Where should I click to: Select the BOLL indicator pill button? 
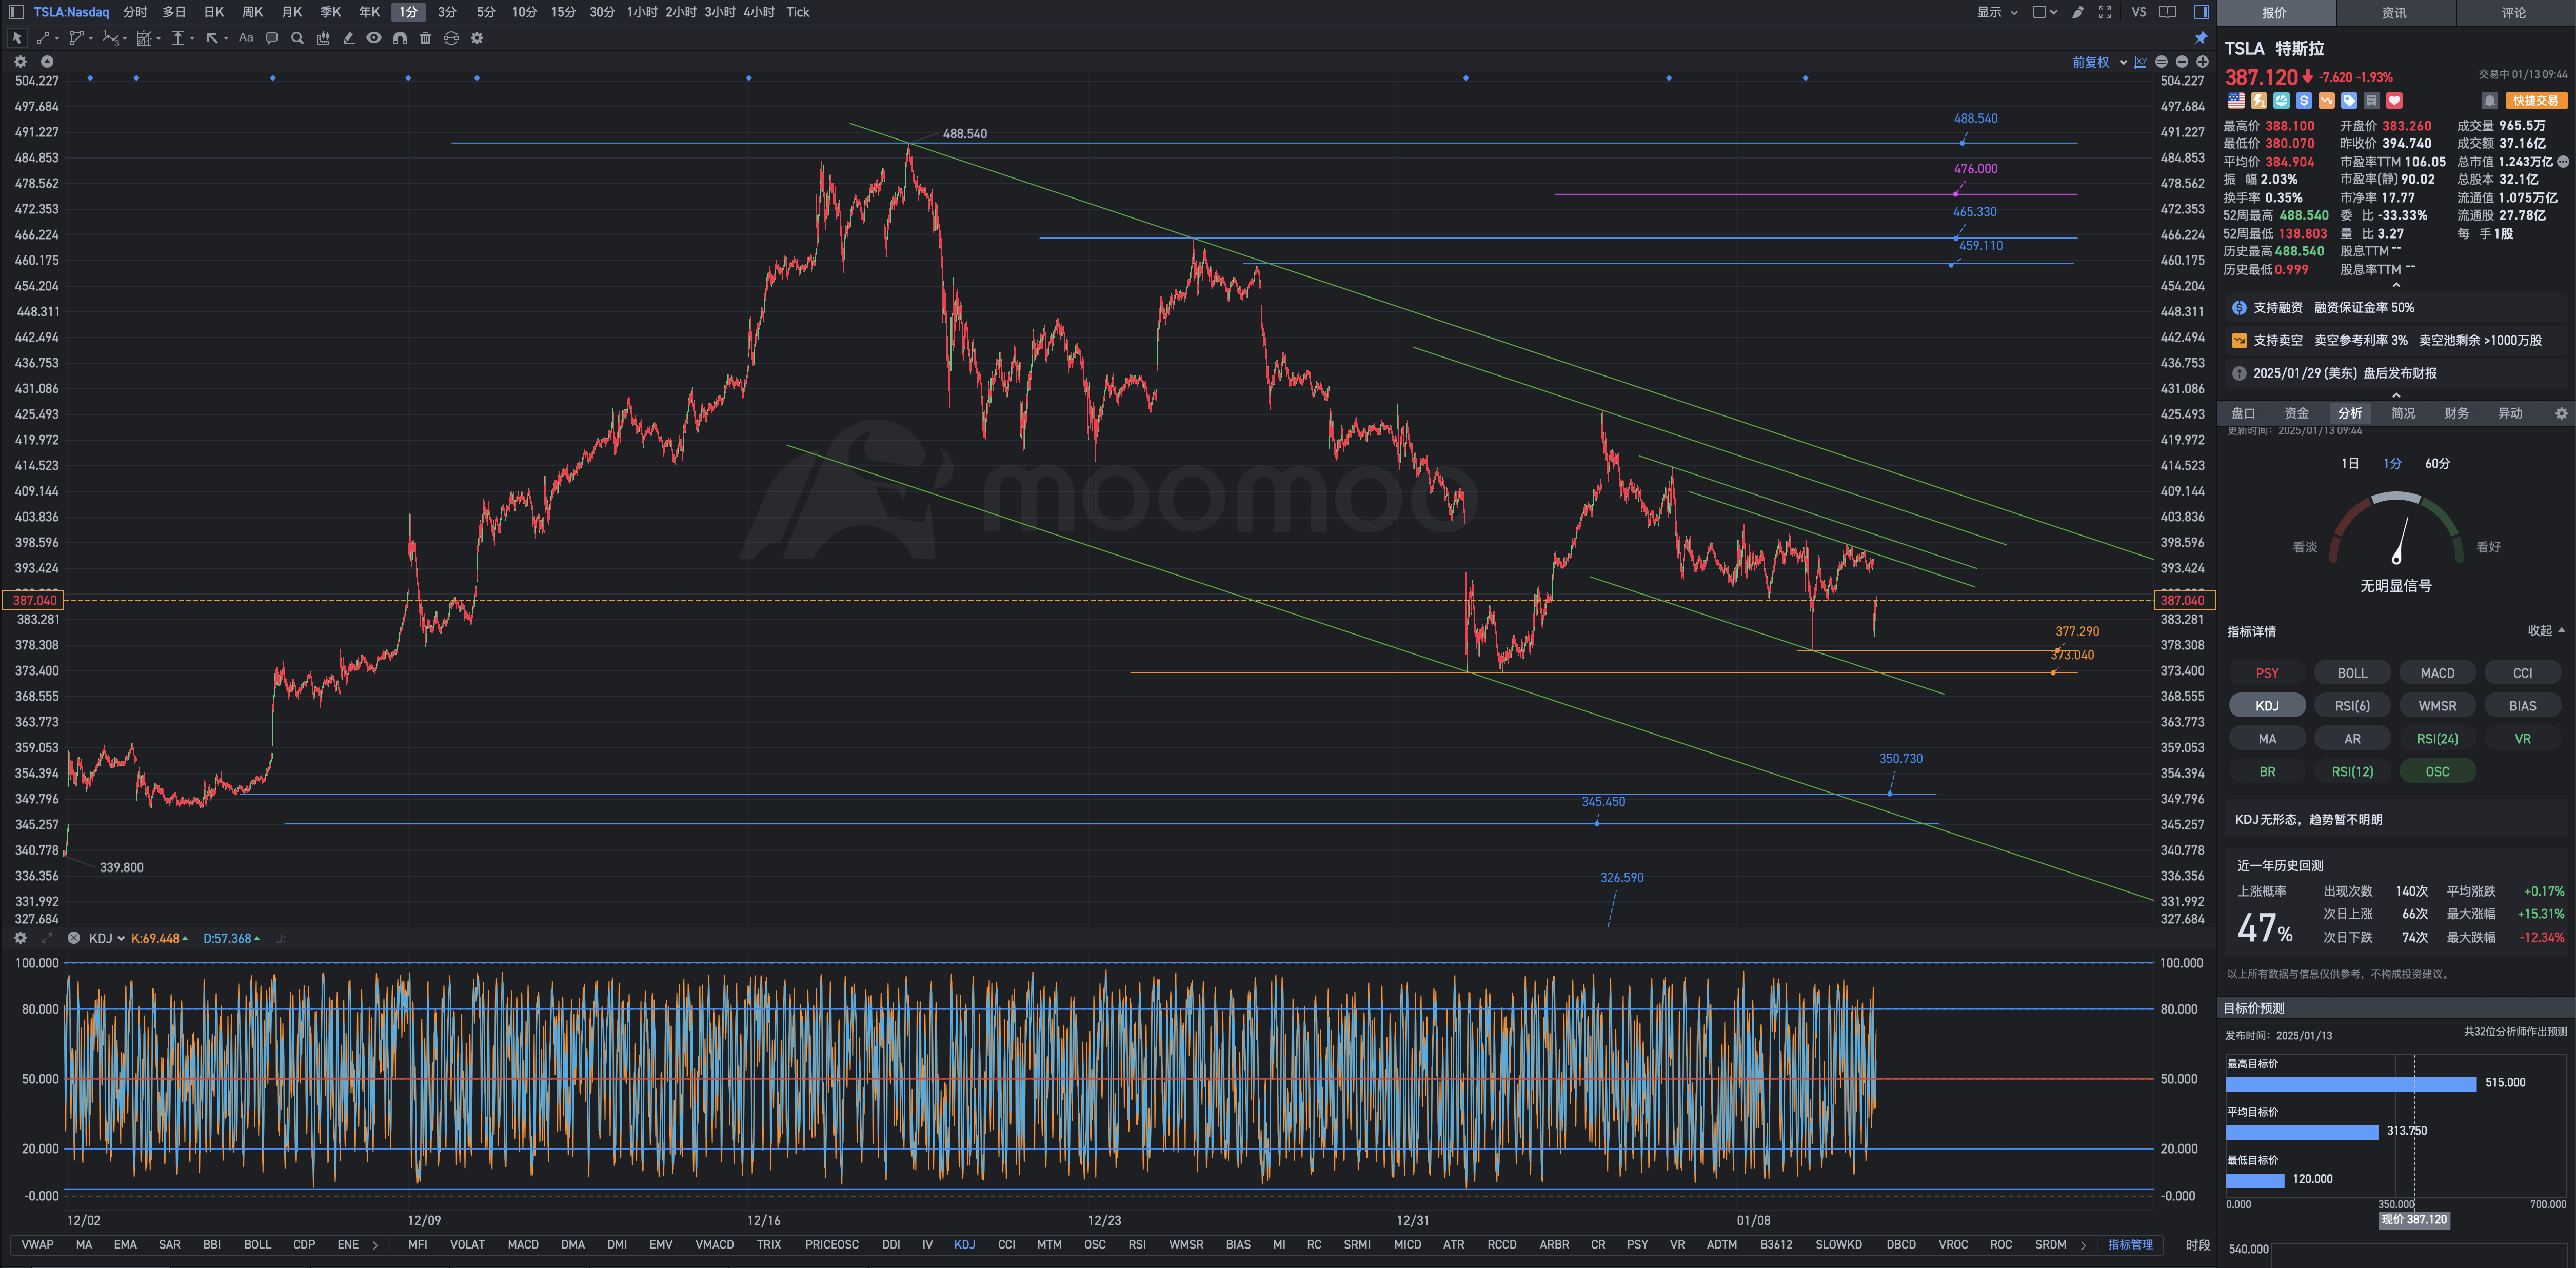[x=2352, y=673]
